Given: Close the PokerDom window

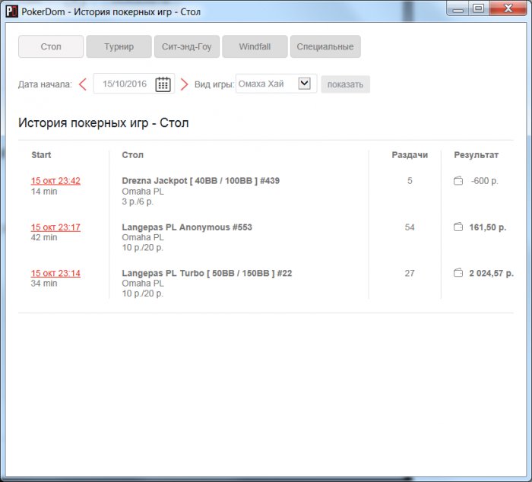Looking at the screenshot, I should point(508,8).
